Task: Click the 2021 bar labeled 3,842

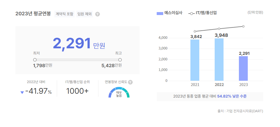Action: (x=195, y=60)
